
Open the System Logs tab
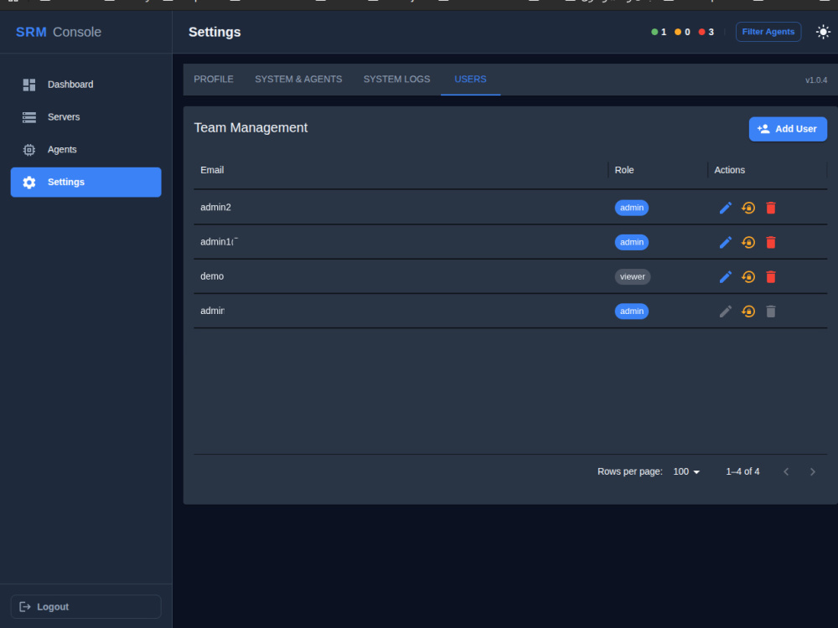[396, 80]
